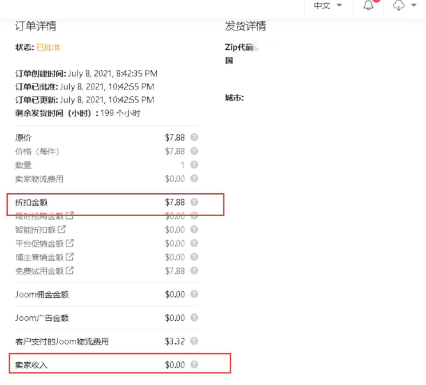The width and height of the screenshot is (426, 385).
Task: Open the 智能折扣额 external link
Action: [62, 230]
